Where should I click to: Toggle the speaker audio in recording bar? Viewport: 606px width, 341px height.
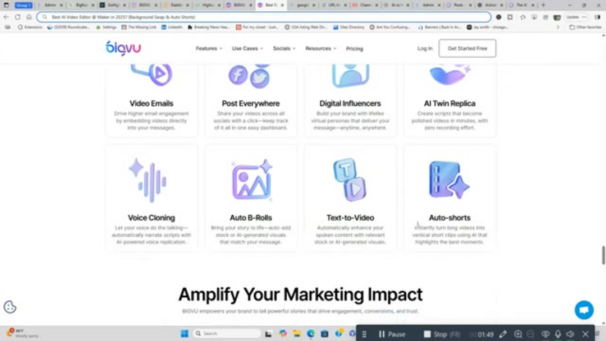tap(571, 334)
